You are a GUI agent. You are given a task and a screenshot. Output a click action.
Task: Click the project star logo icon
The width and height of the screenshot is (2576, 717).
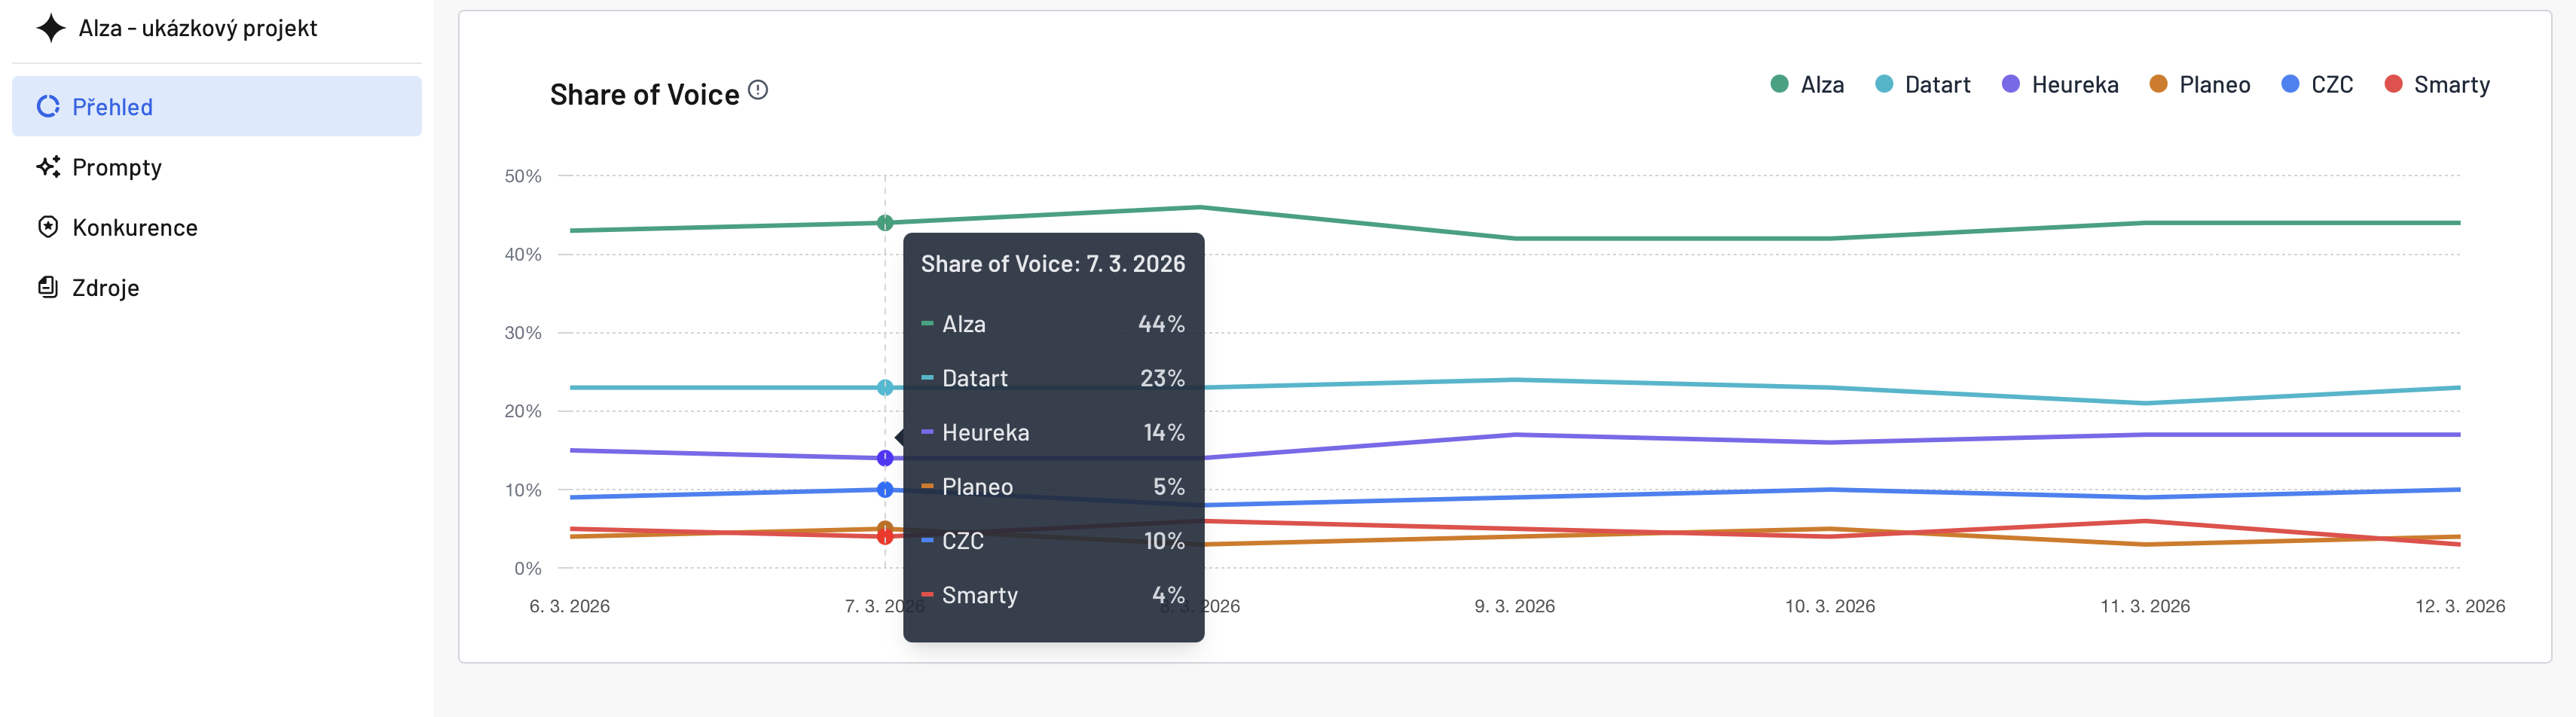tap(51, 28)
